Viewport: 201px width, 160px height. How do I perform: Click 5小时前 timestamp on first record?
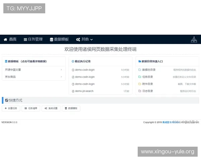125,70
